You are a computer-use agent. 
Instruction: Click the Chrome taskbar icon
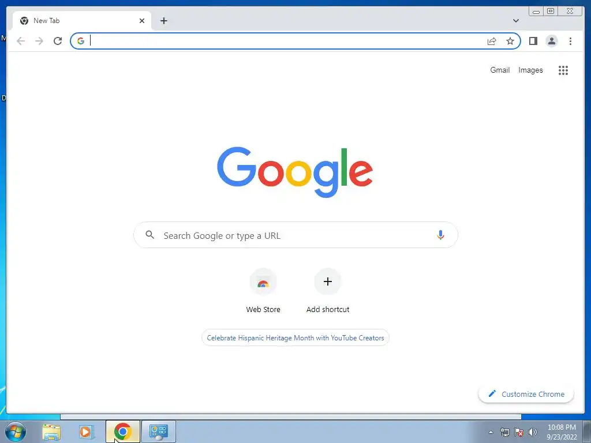(x=122, y=431)
